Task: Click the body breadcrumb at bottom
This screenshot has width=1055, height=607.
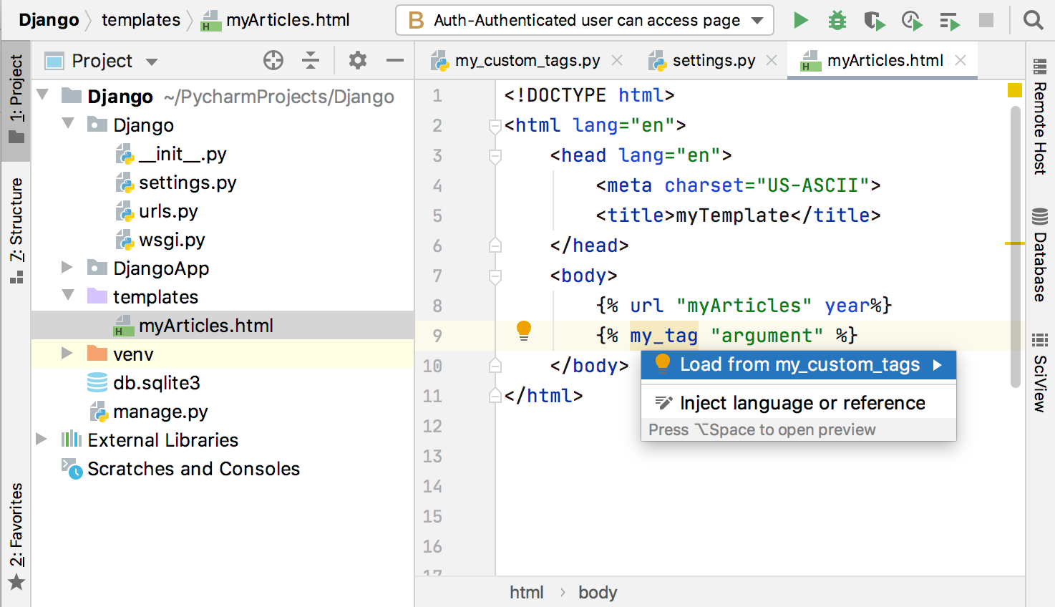Action: click(x=597, y=592)
